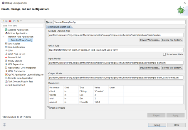This screenshot has width=188, height=130.
Task: Click the New launch configuration icon
Action: (3, 21)
